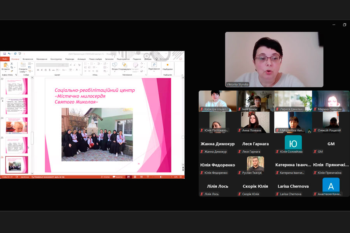Open Фігури shapes gallery

[115, 66]
